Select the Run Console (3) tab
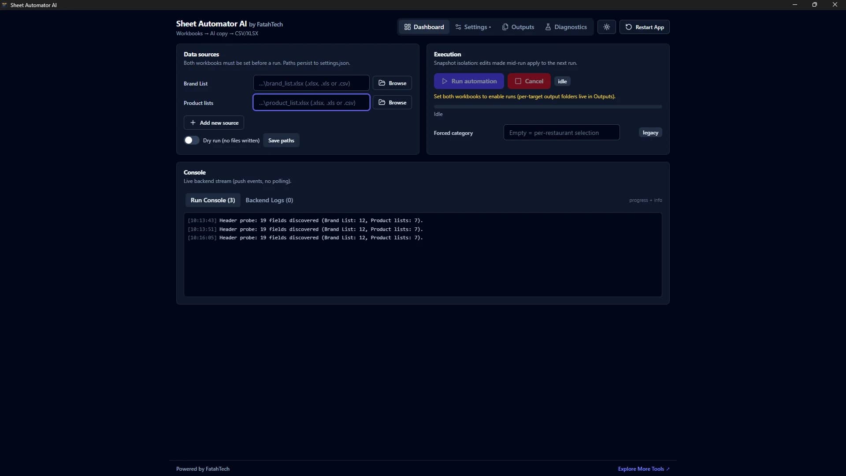 click(213, 200)
